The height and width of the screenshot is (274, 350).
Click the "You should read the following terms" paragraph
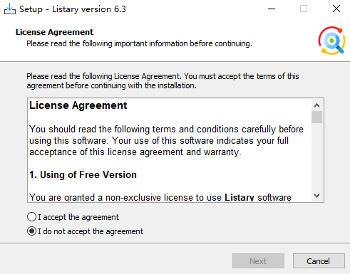(166, 140)
